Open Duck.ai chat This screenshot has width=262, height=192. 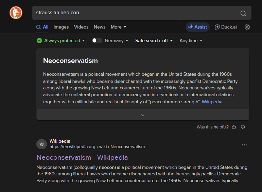pos(226,27)
